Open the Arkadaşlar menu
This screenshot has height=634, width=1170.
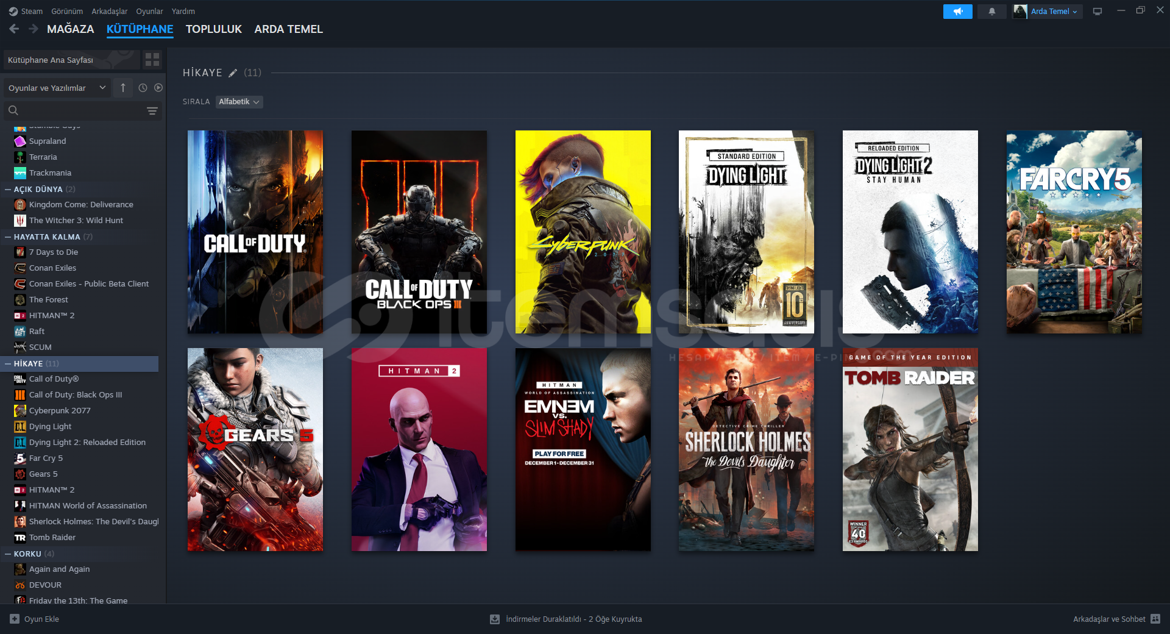point(110,11)
